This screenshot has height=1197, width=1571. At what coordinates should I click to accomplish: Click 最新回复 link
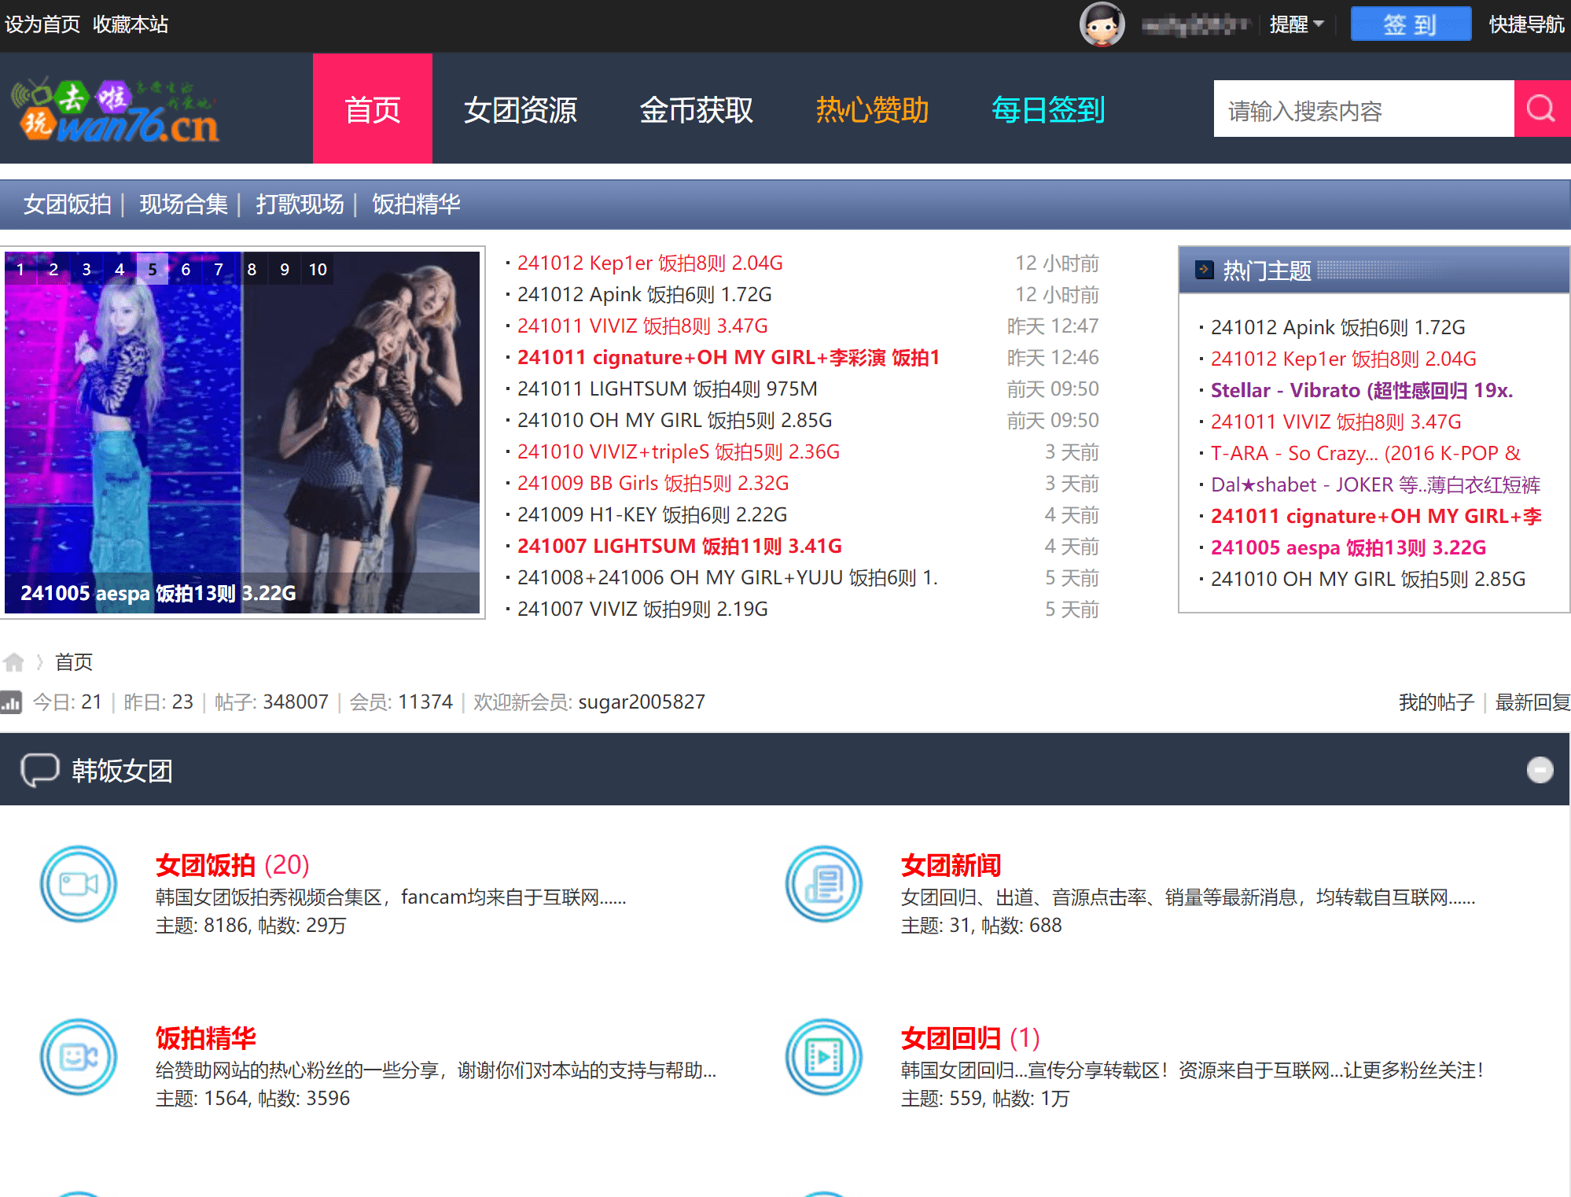coord(1532,702)
